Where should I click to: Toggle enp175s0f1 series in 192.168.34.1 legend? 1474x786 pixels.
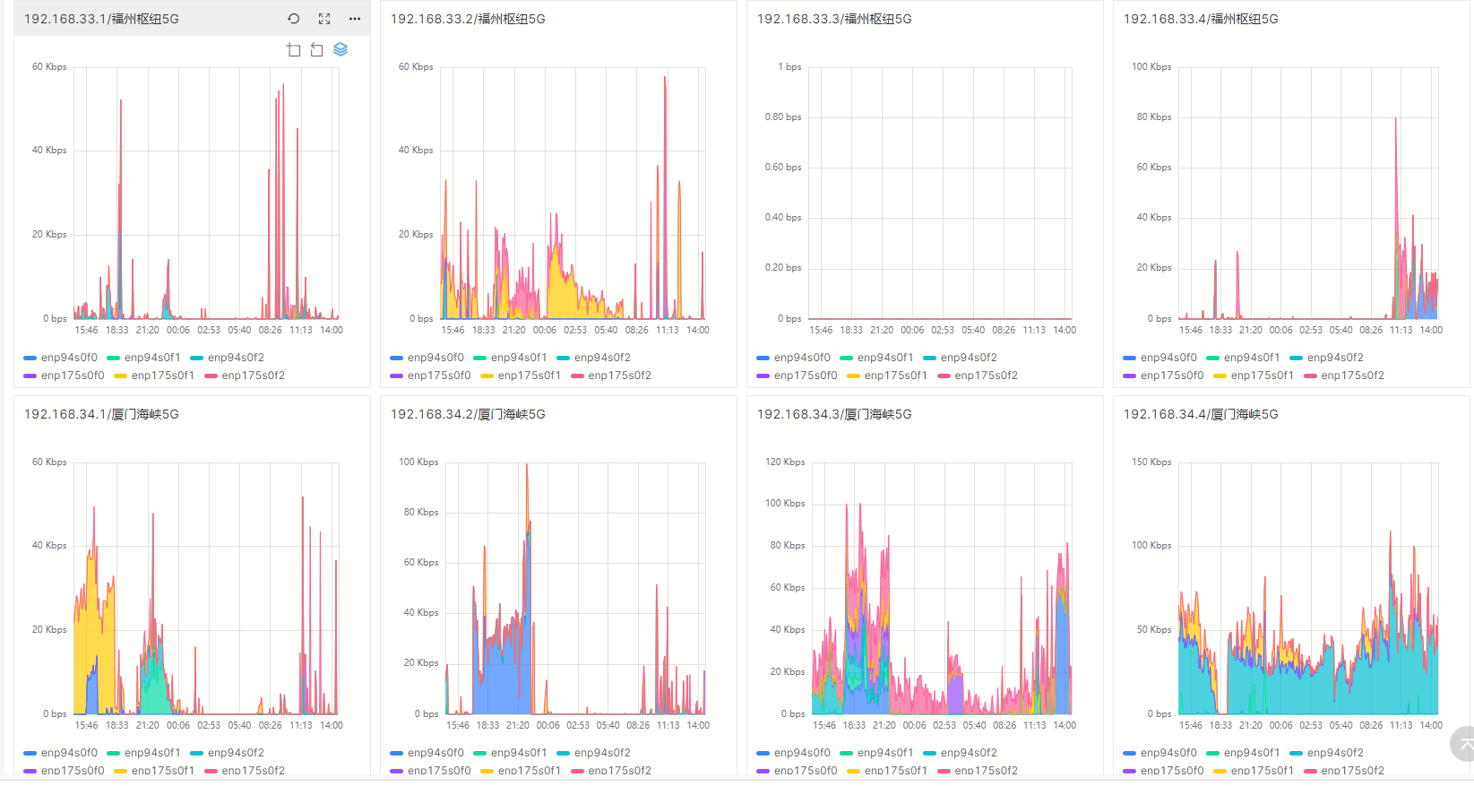(x=154, y=771)
